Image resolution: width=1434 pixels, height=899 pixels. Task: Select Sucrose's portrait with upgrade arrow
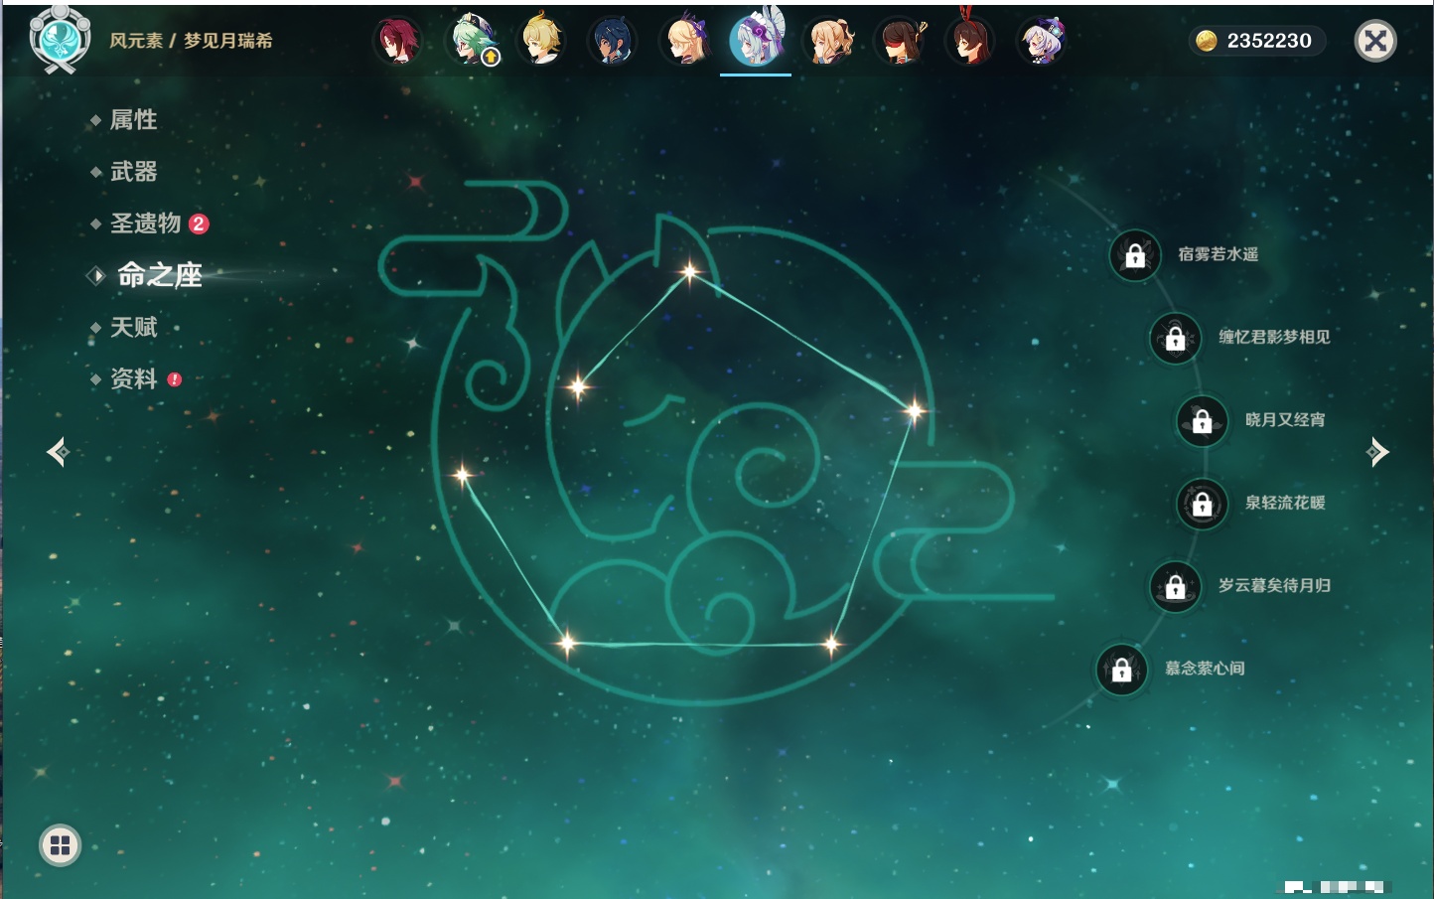click(473, 42)
